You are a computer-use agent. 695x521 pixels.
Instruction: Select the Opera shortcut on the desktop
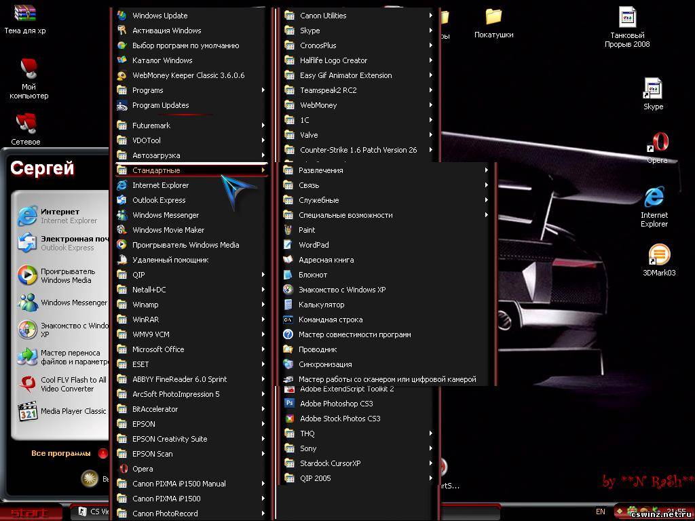point(657,148)
